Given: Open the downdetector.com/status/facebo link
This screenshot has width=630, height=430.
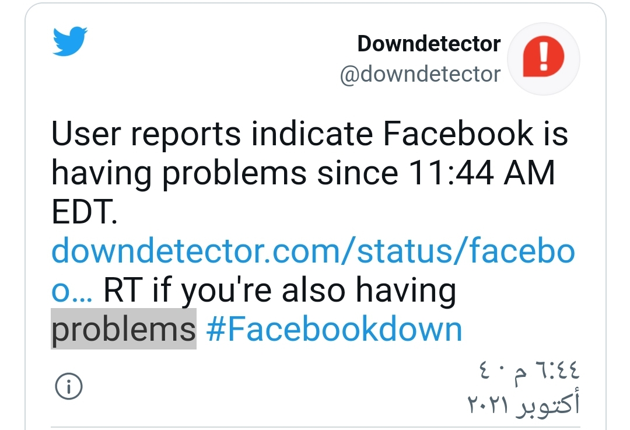Looking at the screenshot, I should [x=313, y=251].
